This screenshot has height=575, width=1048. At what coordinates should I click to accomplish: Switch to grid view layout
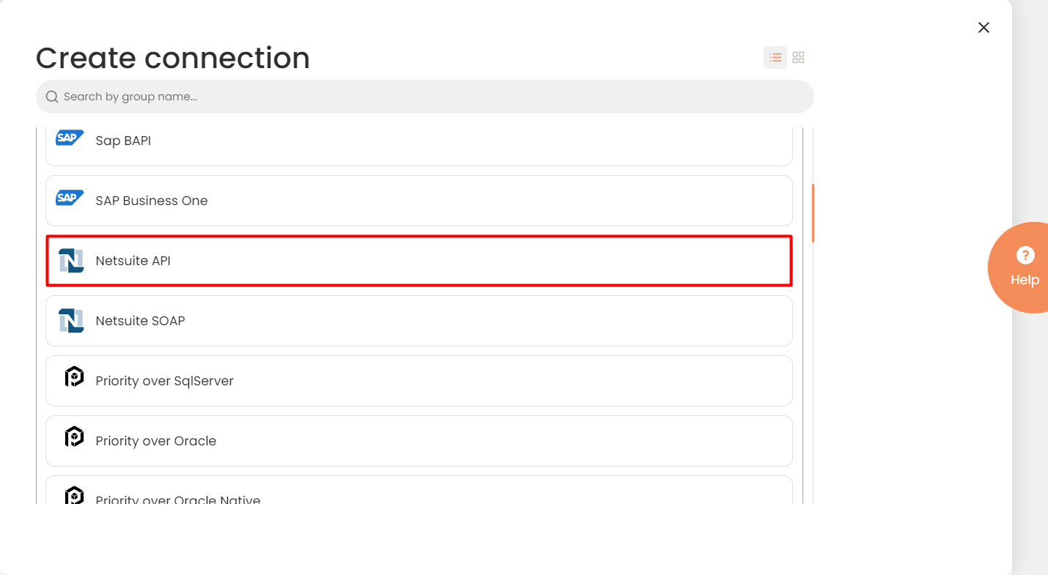799,57
